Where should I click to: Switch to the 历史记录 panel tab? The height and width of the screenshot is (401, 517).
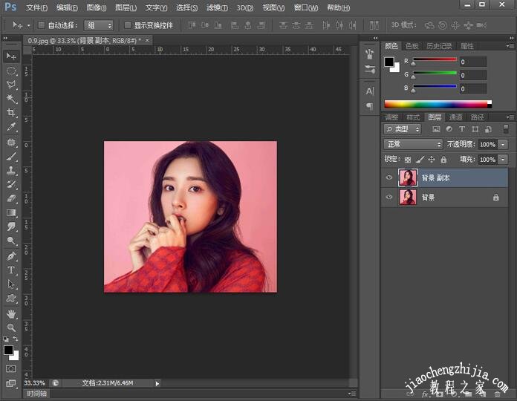[439, 46]
